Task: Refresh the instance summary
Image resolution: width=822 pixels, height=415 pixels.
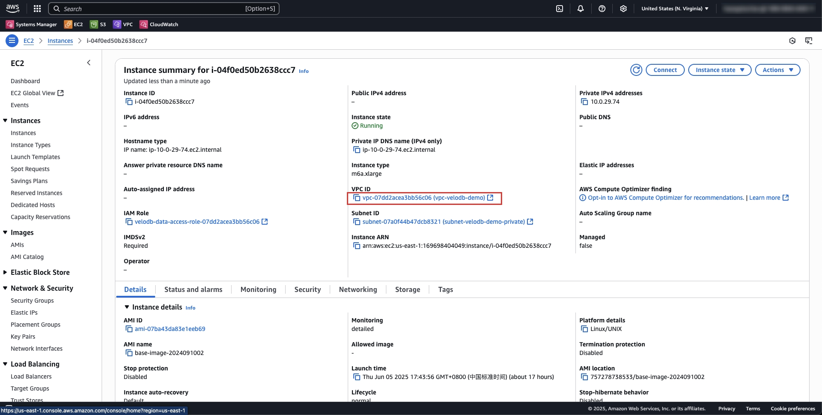Action: point(636,70)
